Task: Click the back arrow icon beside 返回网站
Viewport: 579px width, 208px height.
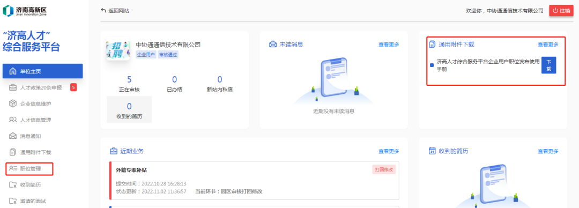Action: pos(103,10)
